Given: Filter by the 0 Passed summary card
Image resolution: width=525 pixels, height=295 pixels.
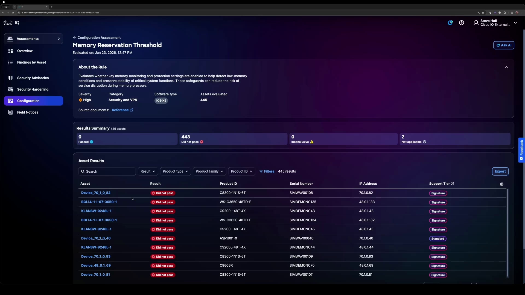Looking at the screenshot, I should (x=127, y=139).
